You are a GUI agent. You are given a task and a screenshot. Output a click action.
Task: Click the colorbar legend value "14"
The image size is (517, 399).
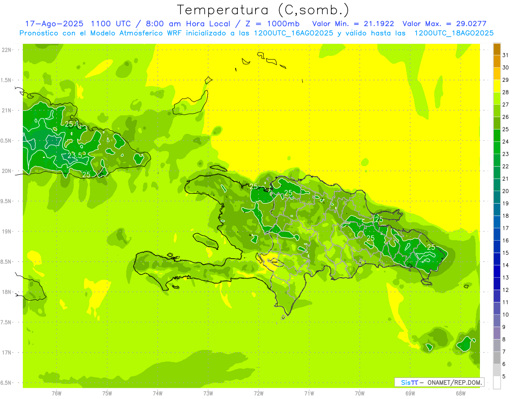pyautogui.click(x=506, y=265)
